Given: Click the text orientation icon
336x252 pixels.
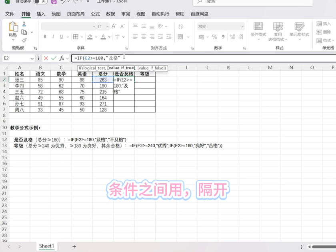Looking at the screenshot, I should (160, 26).
